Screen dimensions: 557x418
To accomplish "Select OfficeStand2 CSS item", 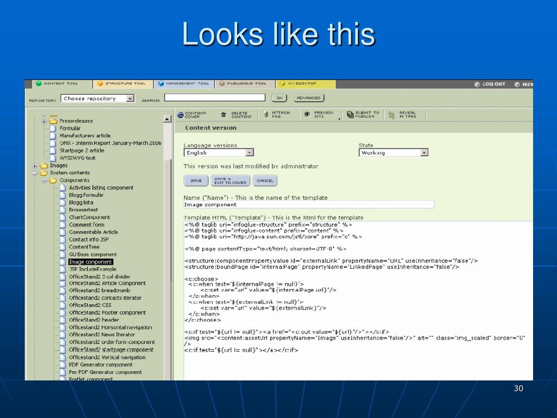I will point(90,305).
